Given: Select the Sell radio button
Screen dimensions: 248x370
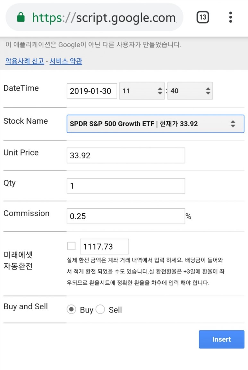Looking at the screenshot, I should (100, 309).
